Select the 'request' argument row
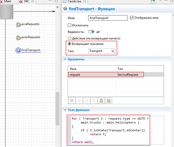This screenshot has height=147, width=174. pyautogui.click(x=92, y=75)
